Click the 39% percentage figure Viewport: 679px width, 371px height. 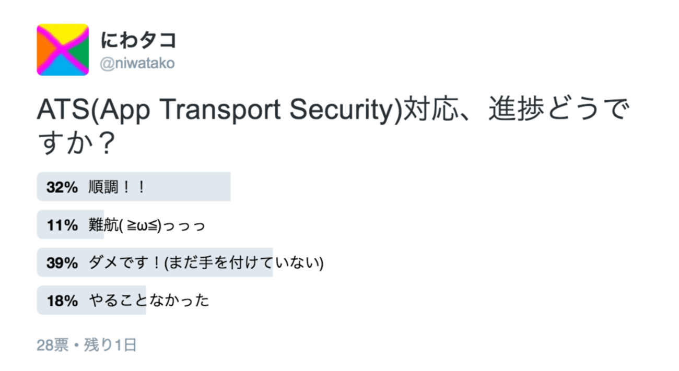62,263
